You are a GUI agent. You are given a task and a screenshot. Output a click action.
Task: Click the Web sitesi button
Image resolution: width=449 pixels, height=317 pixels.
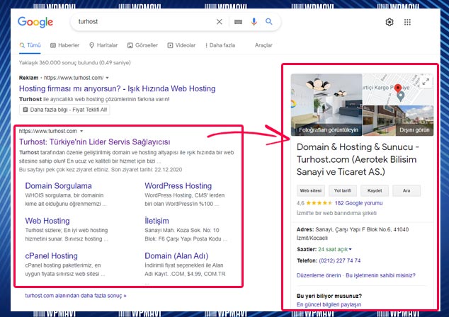311,190
